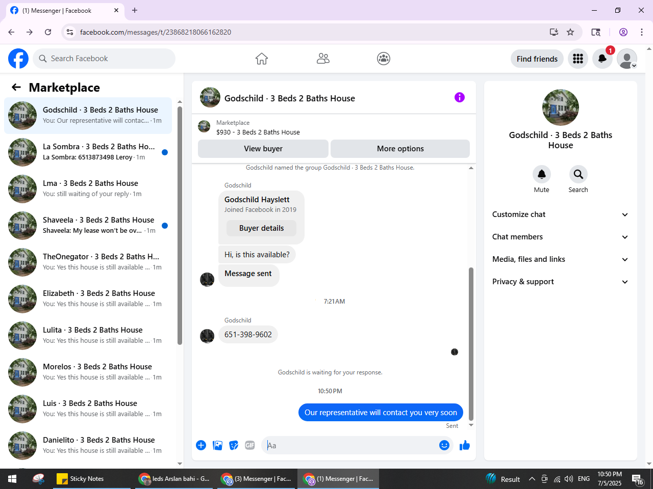Click the 'Our representative will contact you' message
653x489 pixels.
(381, 413)
